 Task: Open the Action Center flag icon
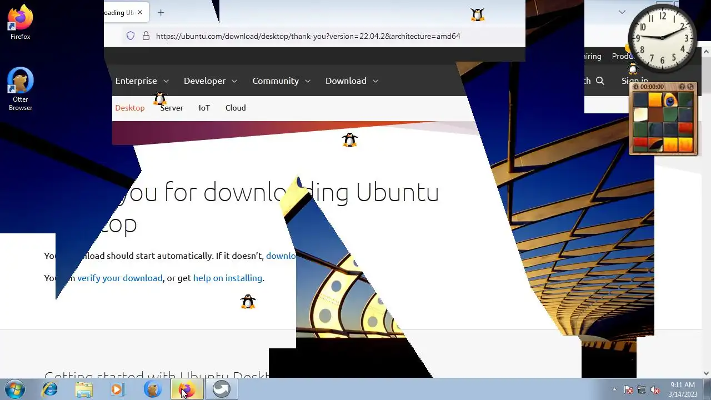(x=628, y=389)
